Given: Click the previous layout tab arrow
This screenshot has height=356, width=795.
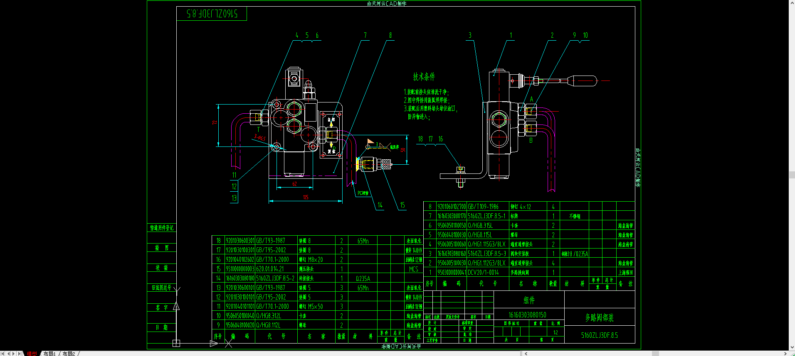Looking at the screenshot, I should (8, 354).
